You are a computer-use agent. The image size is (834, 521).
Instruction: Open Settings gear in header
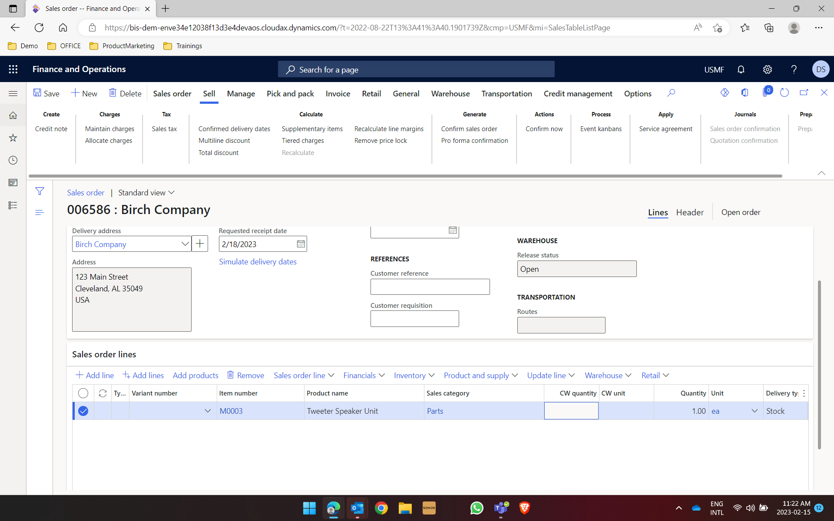coord(768,69)
